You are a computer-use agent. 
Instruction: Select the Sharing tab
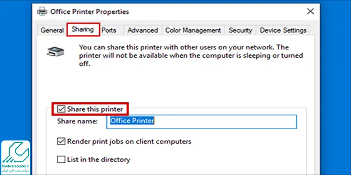tap(83, 29)
